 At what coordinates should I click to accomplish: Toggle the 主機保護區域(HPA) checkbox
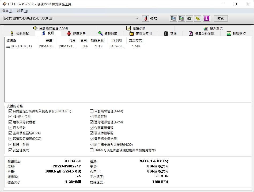point(10,133)
